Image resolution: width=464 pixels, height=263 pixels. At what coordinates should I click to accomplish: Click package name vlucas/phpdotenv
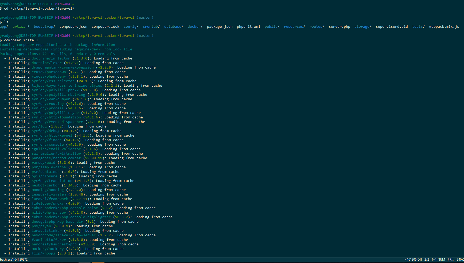point(49,77)
